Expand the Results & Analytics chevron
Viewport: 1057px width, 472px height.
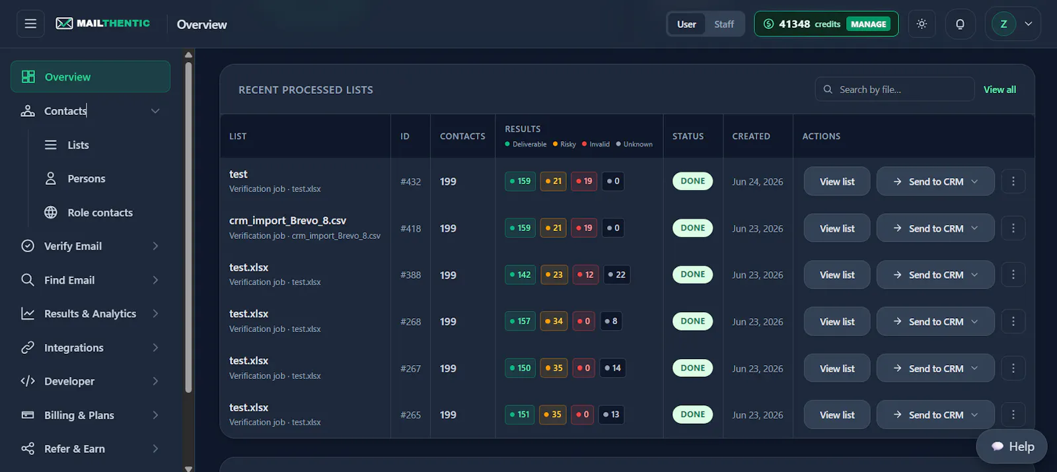(x=155, y=314)
